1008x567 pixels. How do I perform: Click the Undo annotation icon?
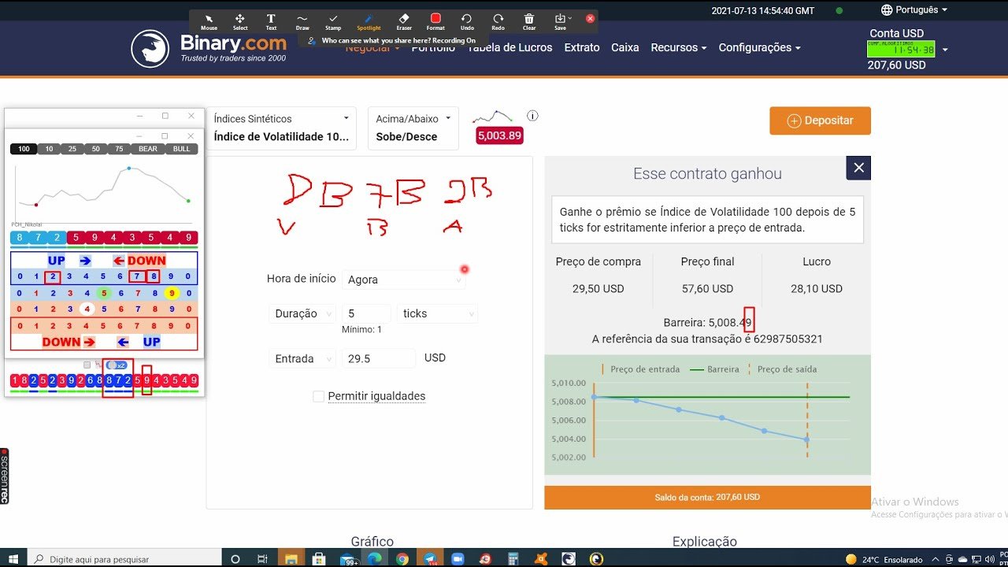[467, 21]
